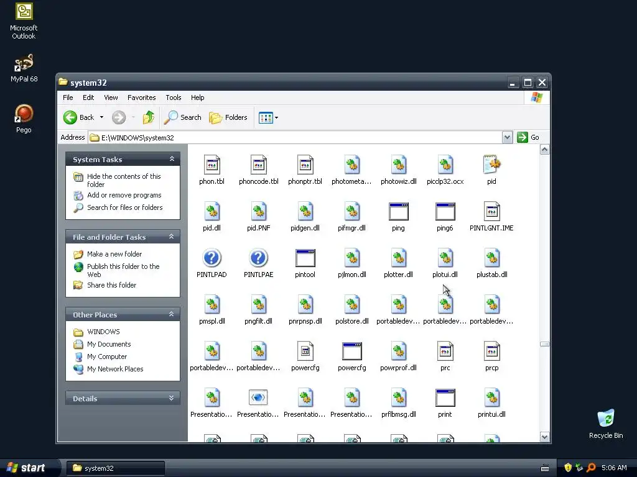Select the phoncode.tbl file
This screenshot has height=477, width=637.
[258, 170]
